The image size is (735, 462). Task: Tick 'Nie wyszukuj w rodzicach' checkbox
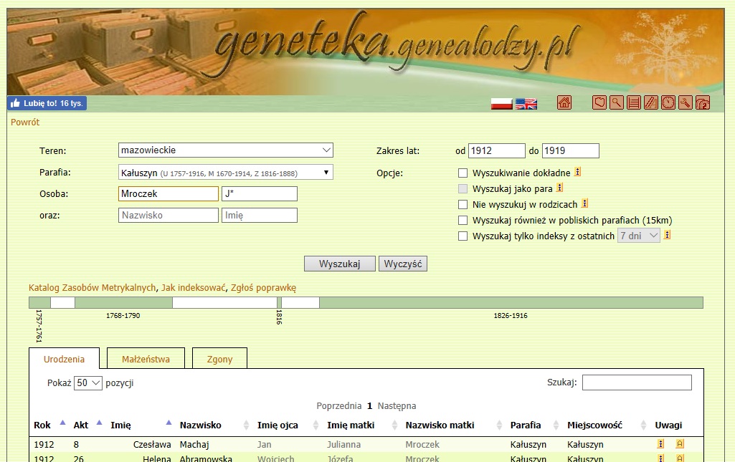click(x=463, y=204)
